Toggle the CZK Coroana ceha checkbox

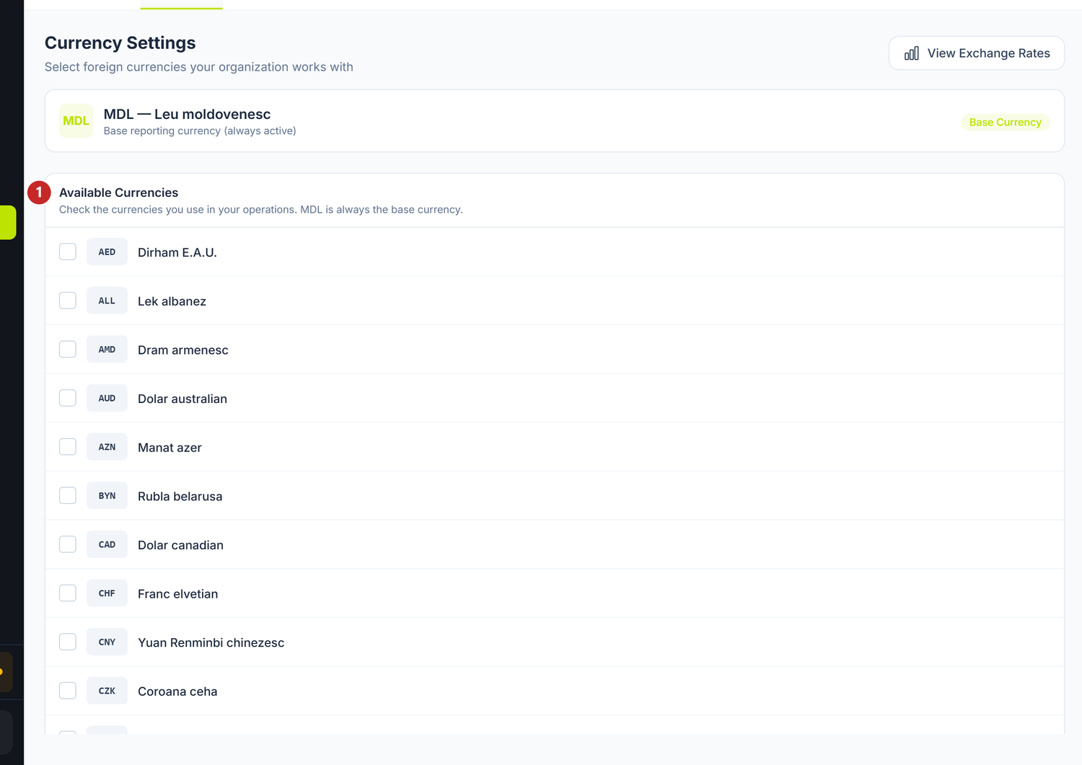coord(68,691)
